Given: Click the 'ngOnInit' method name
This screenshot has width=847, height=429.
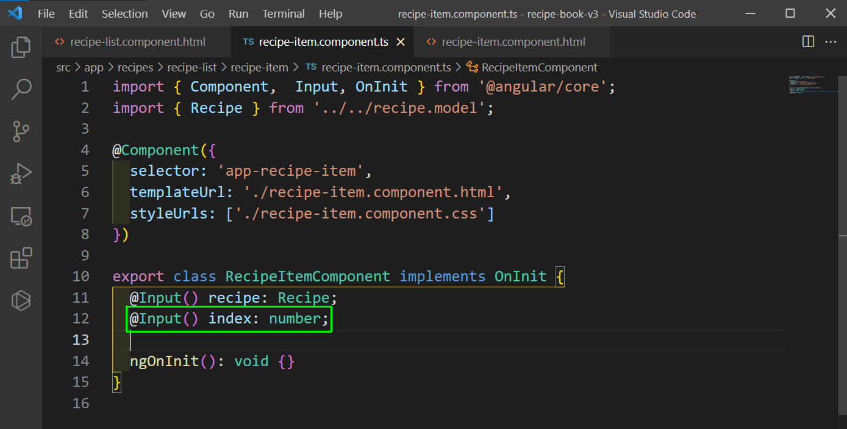Looking at the screenshot, I should click(165, 361).
